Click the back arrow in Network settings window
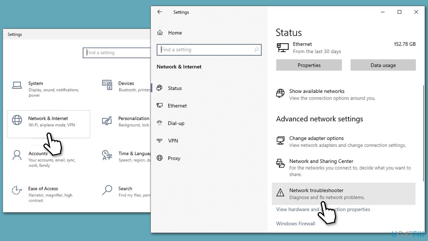 [159, 12]
